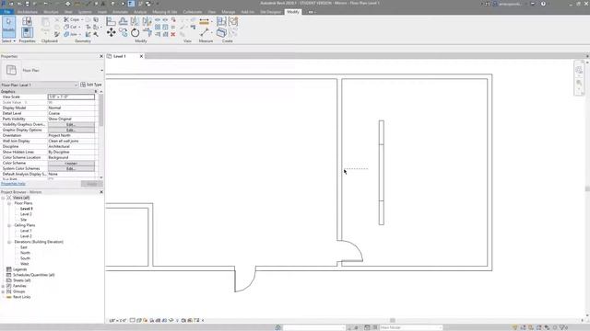Viewport: 590px width, 331px height.
Task: Collapse the Graphics properties group
Action: [x=96, y=92]
